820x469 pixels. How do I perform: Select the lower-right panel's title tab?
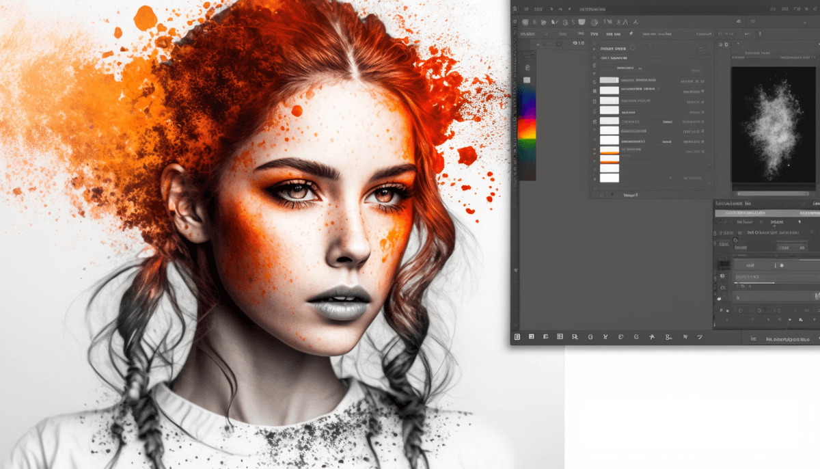point(733,204)
